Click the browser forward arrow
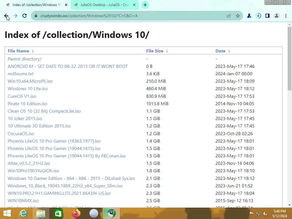The image size is (292, 219). pyautogui.click(x=15, y=16)
